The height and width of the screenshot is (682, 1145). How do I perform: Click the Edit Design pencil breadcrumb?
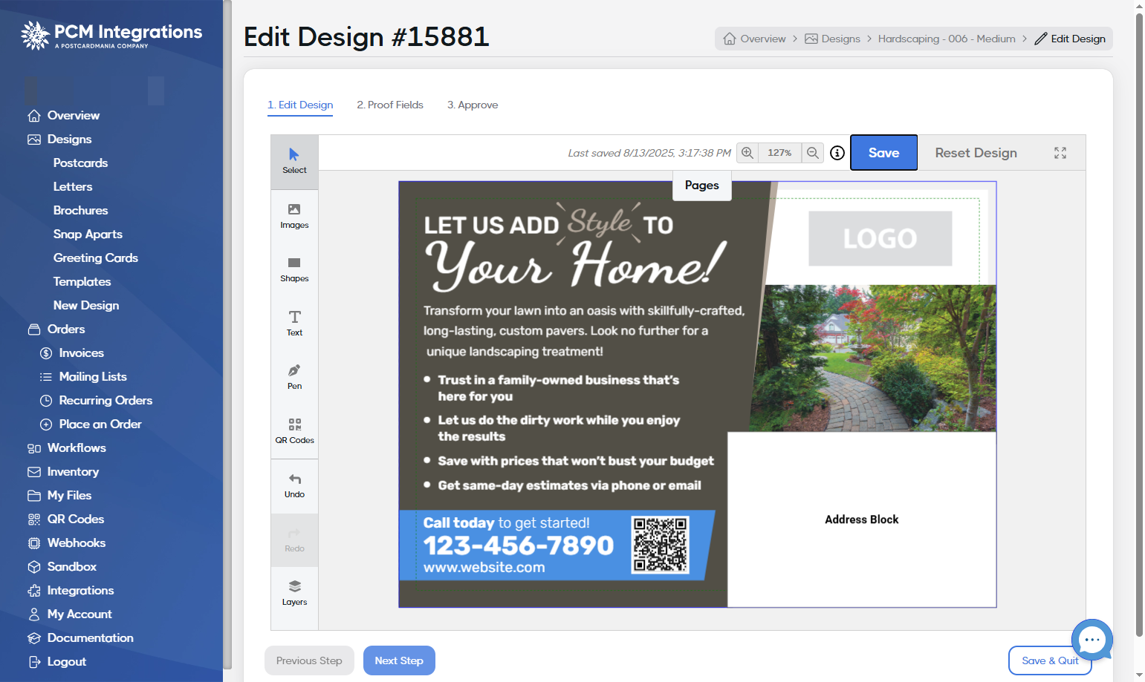pyautogui.click(x=1070, y=39)
